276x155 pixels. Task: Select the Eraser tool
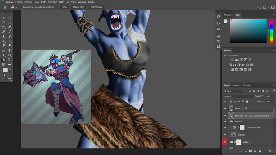coord(4,41)
